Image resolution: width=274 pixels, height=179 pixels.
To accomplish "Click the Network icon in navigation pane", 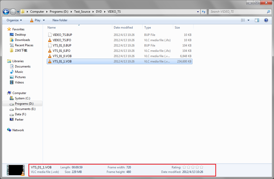I will (x=9, y=130).
